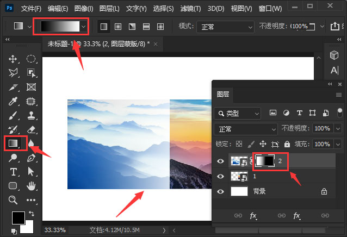Filter layers by adjustment layers

click(286, 113)
